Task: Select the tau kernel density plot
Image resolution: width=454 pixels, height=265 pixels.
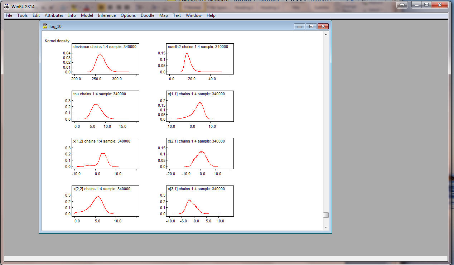Action: tap(105, 106)
